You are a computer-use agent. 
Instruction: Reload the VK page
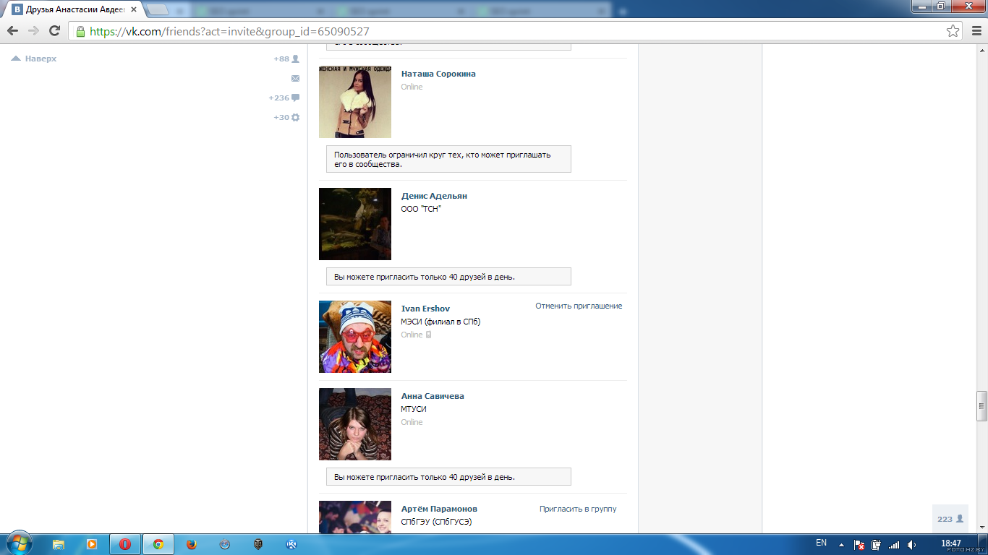click(x=54, y=31)
